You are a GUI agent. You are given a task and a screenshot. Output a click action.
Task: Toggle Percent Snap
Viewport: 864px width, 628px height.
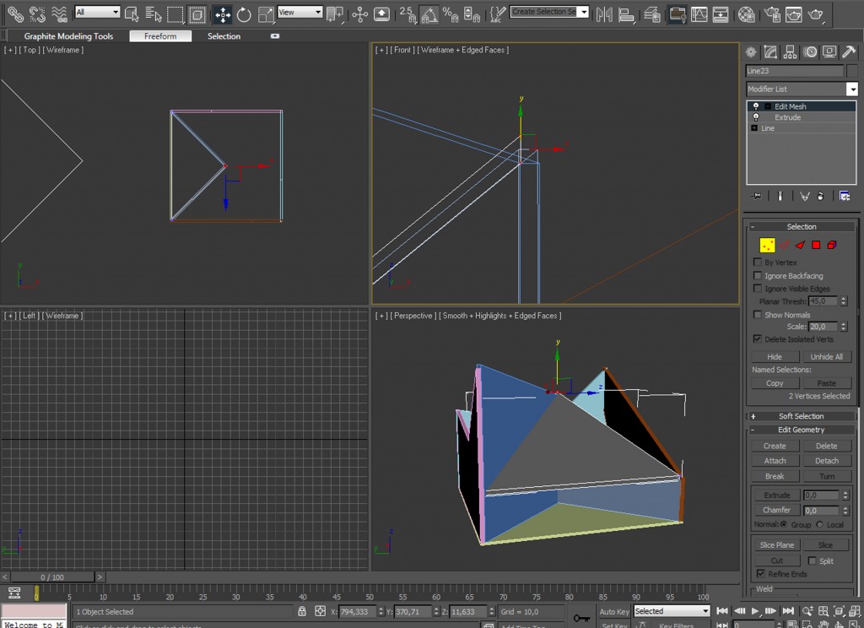coord(451,14)
